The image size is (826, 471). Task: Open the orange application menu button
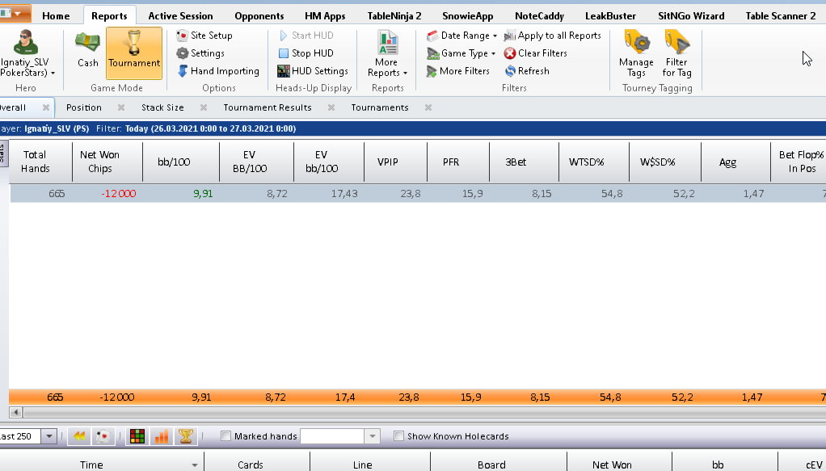click(x=15, y=13)
